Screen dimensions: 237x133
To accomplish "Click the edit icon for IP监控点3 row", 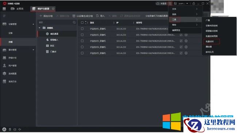I will (181, 41).
